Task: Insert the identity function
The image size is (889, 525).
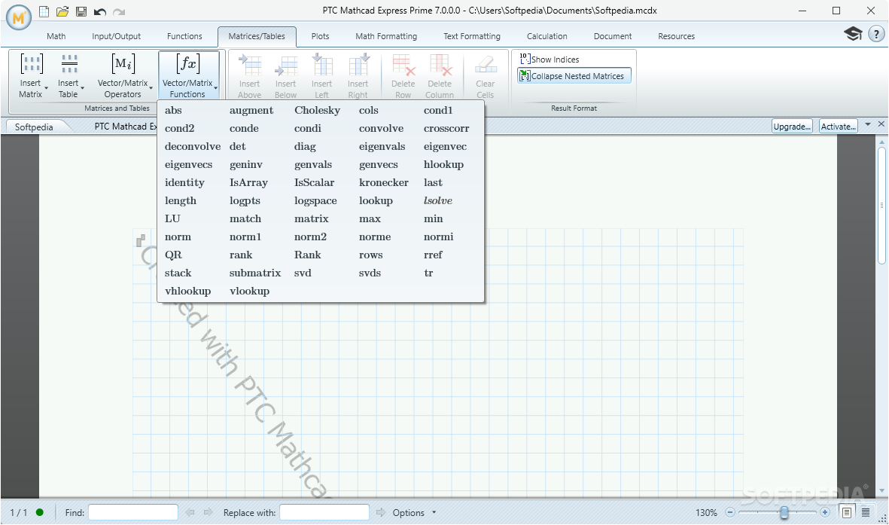Action: pyautogui.click(x=184, y=183)
